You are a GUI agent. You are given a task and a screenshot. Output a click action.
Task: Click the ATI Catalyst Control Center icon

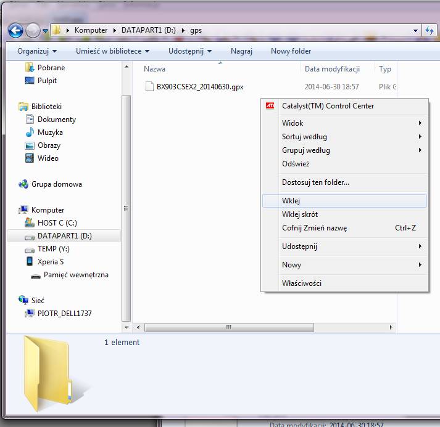pyautogui.click(x=270, y=106)
